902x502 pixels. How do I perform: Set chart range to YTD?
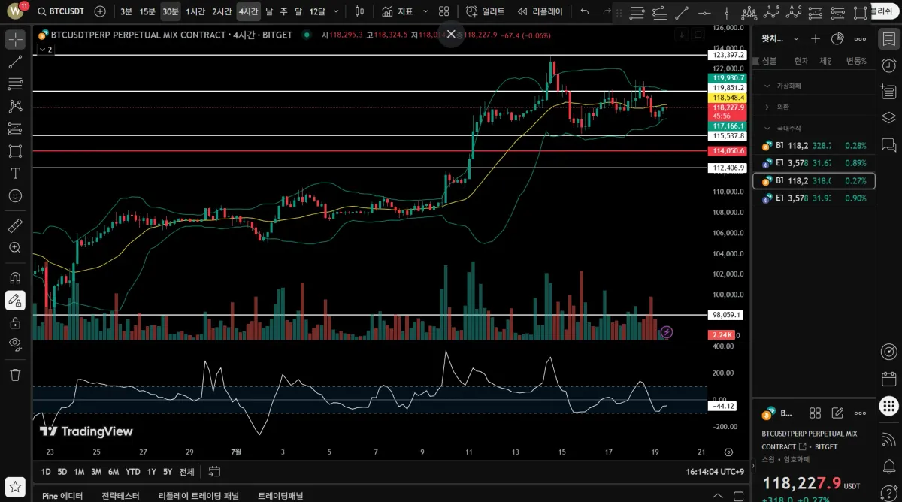click(133, 472)
